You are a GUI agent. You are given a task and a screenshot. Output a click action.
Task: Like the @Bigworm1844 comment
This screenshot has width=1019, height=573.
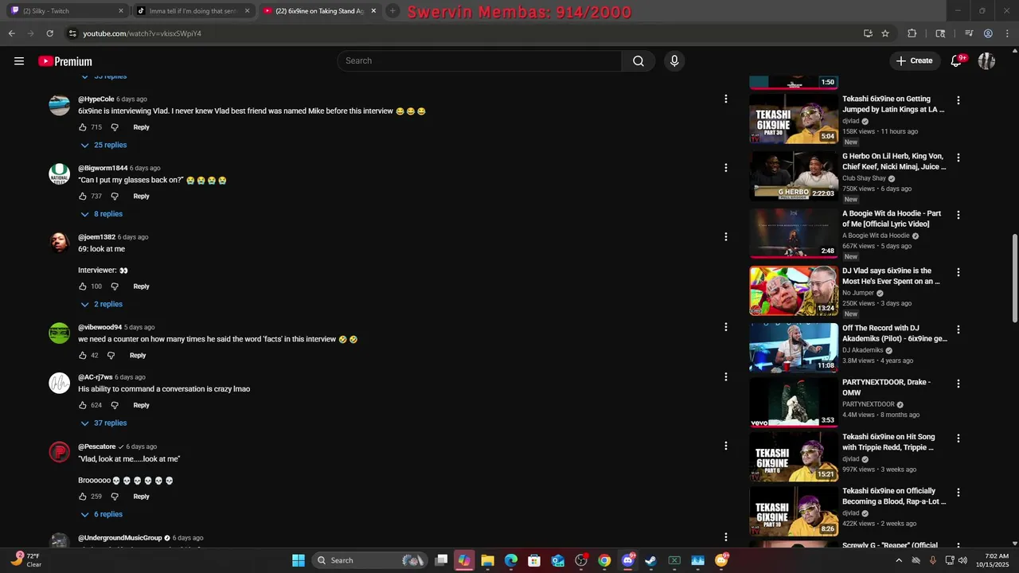(83, 197)
